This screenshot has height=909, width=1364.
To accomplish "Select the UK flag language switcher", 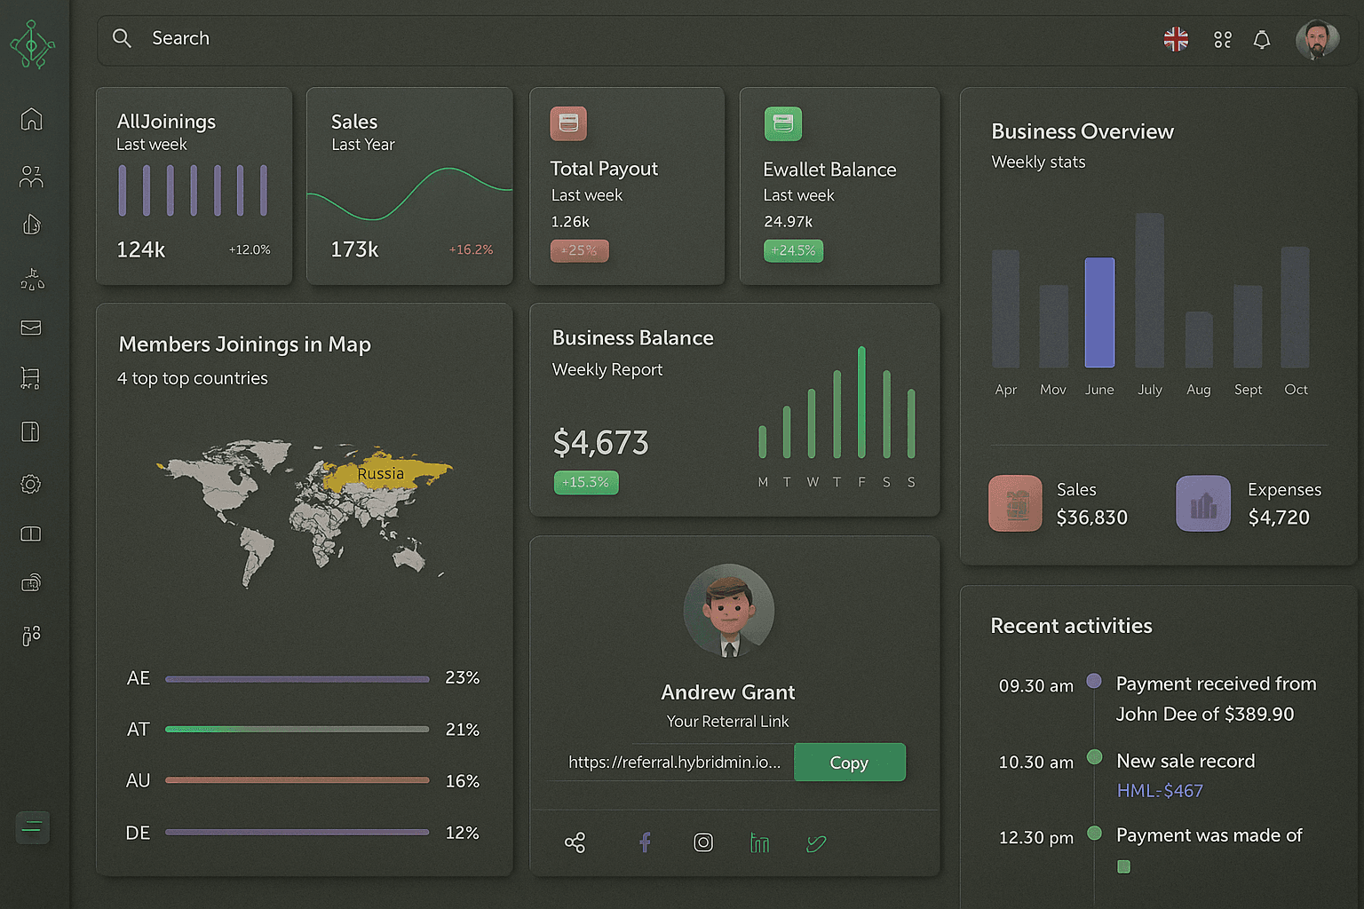I will click(1175, 39).
